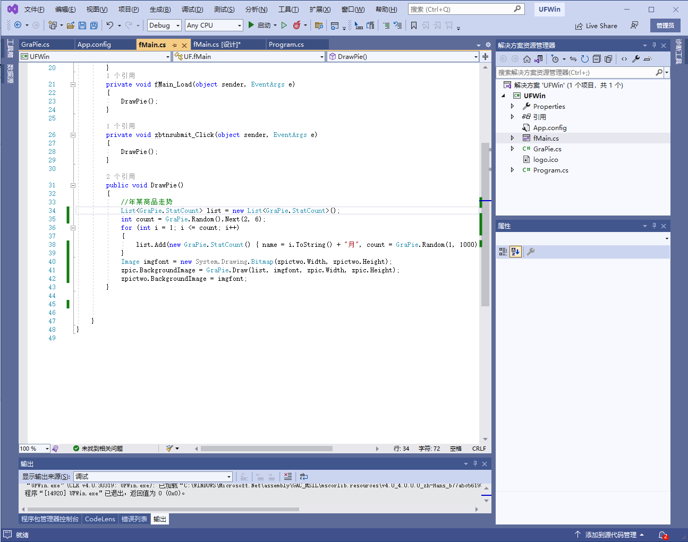Toggle bookmark on current line

point(414,25)
